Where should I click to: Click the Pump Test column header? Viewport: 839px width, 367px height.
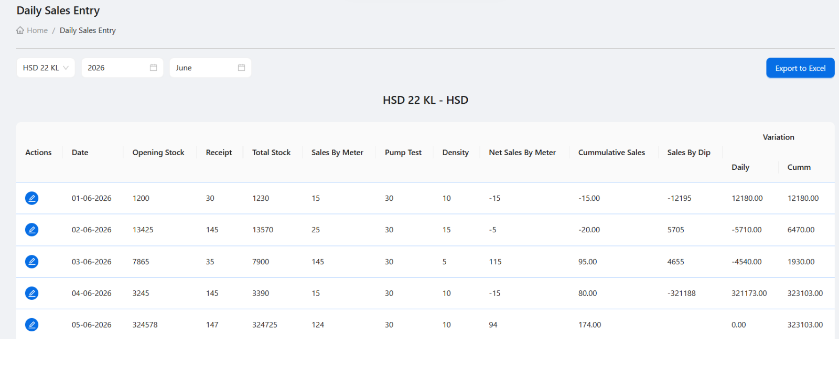403,153
